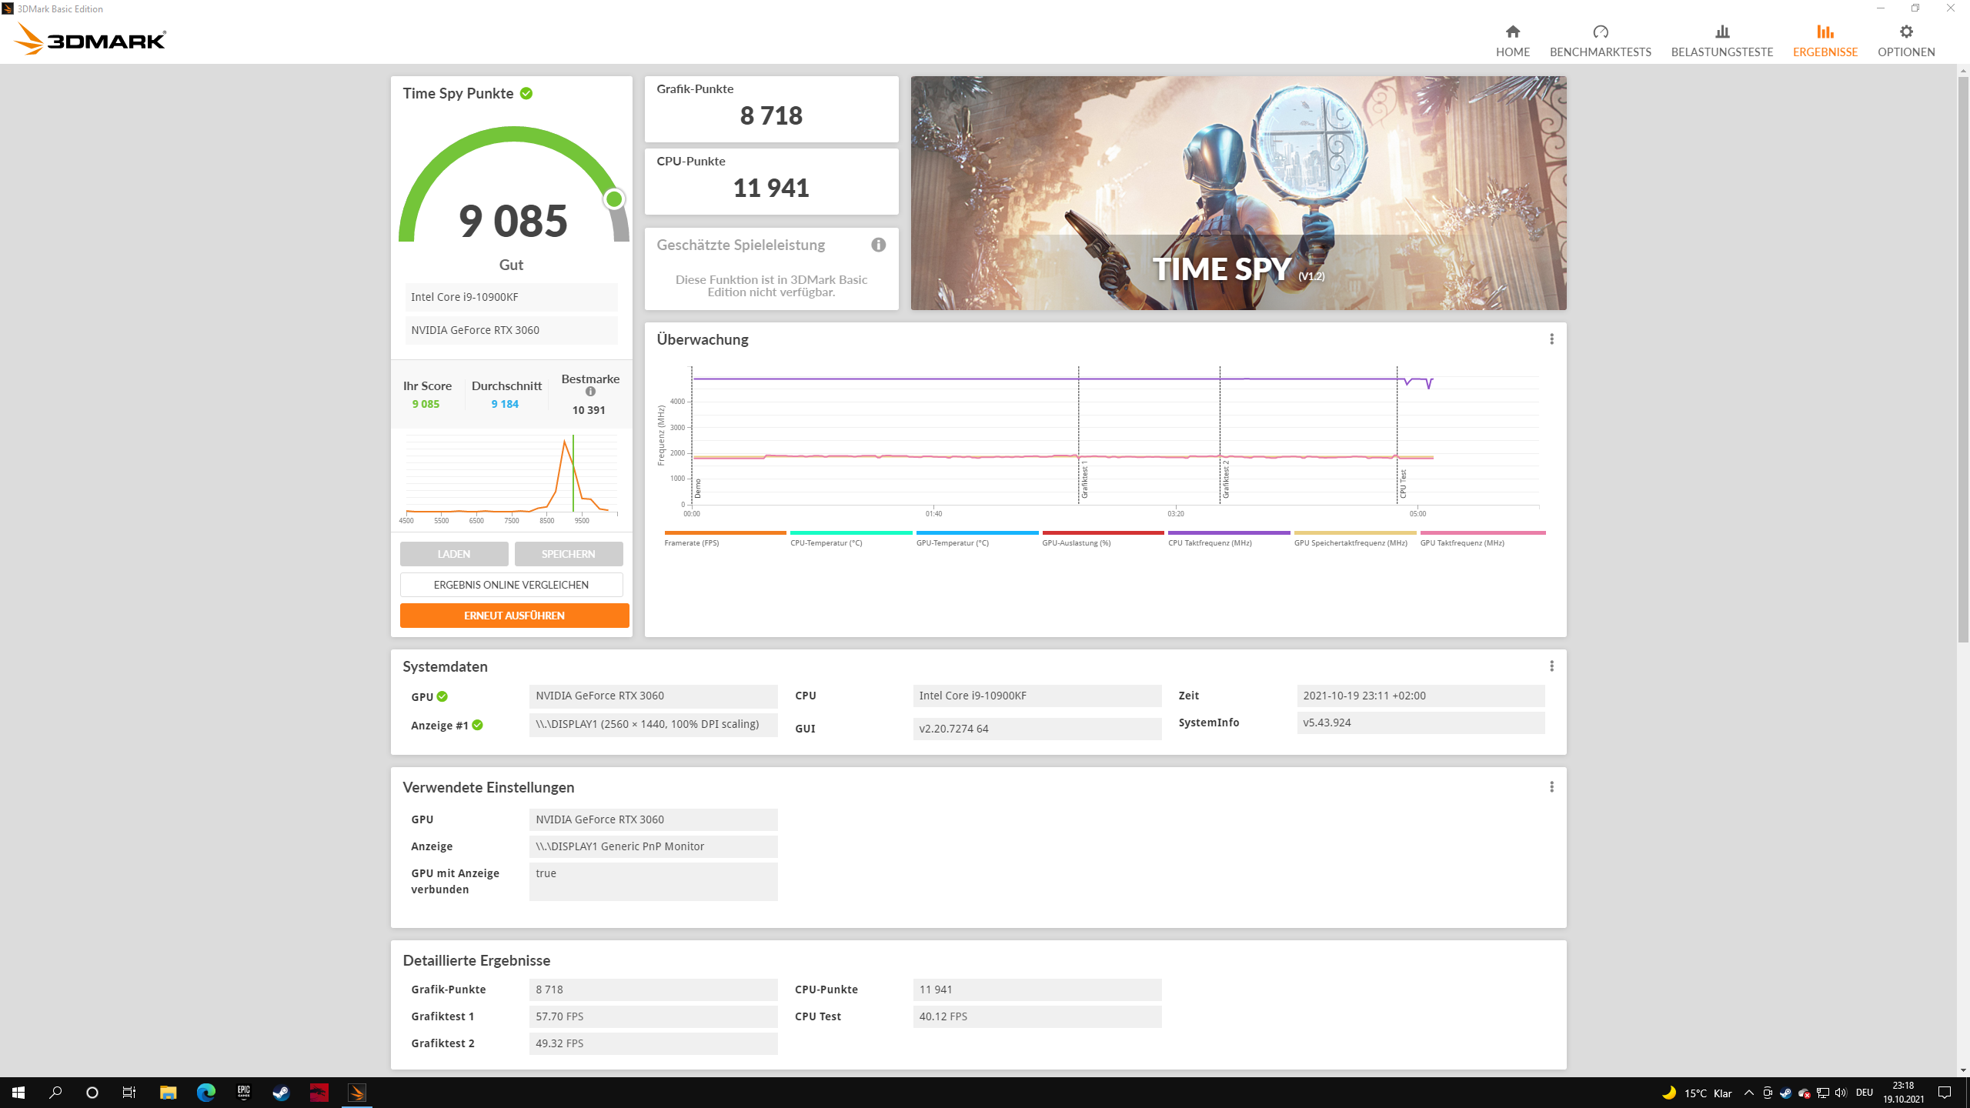Toggle Framerate (FPS) legend in chart
Image resolution: width=1970 pixels, height=1108 pixels.
point(691,542)
